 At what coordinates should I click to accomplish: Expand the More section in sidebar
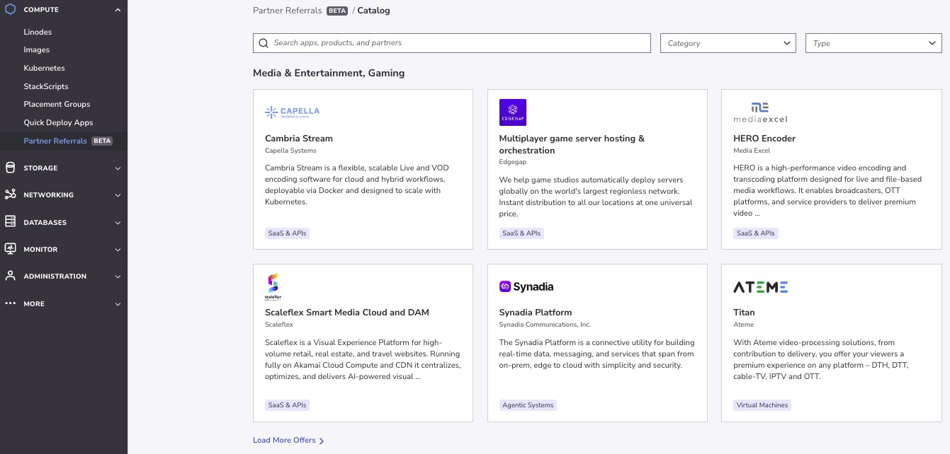coord(118,304)
